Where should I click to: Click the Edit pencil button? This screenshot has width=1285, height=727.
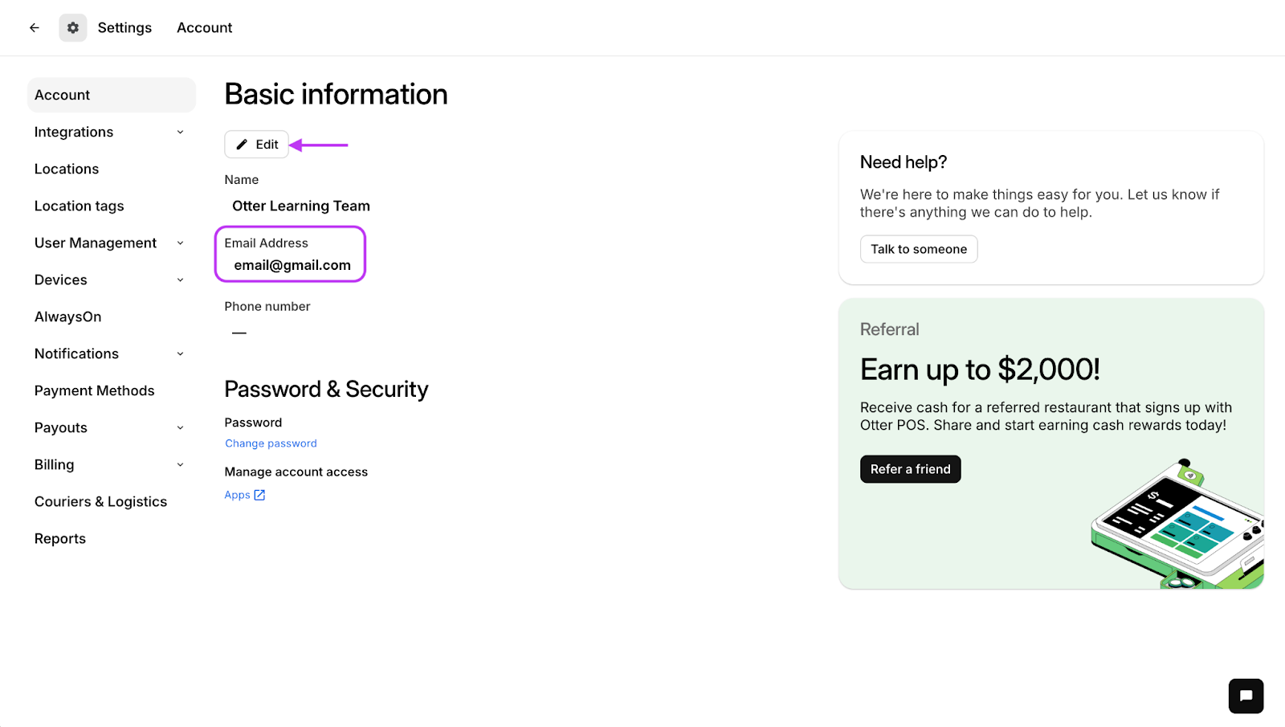(257, 145)
